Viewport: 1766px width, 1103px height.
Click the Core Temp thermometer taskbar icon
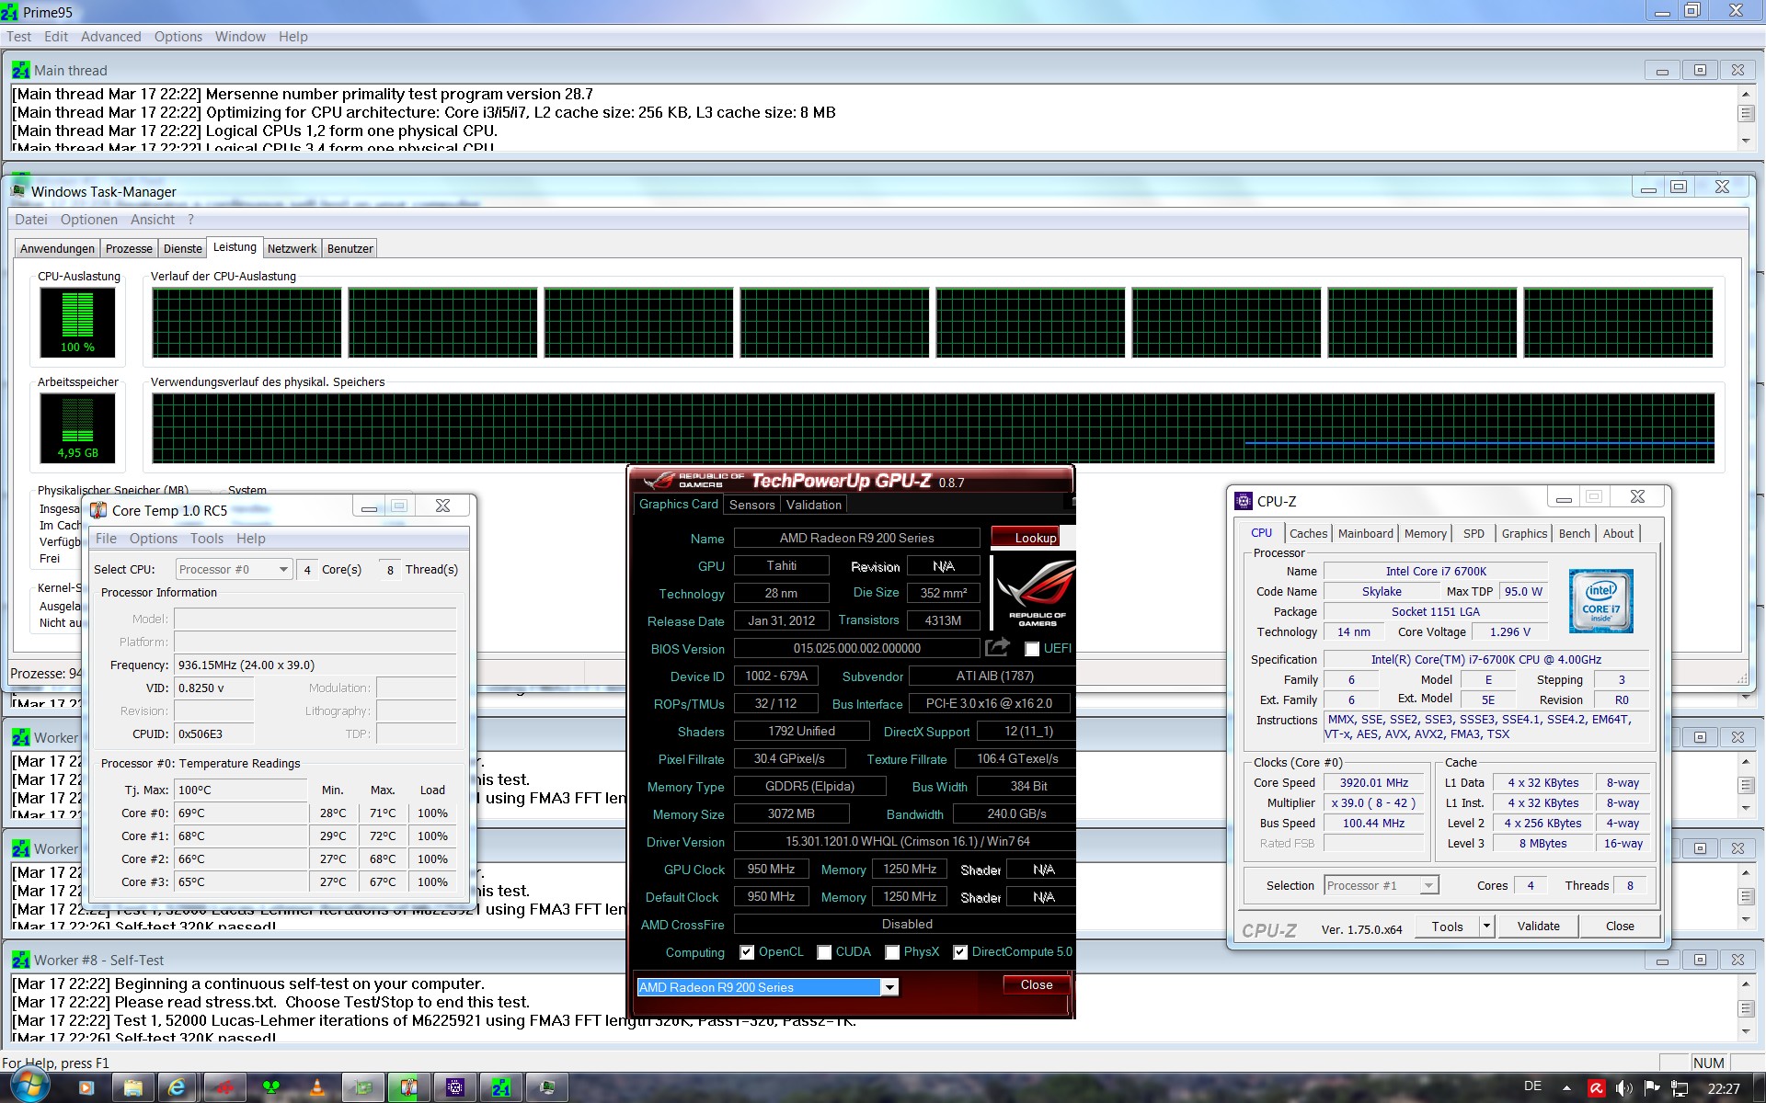click(408, 1088)
